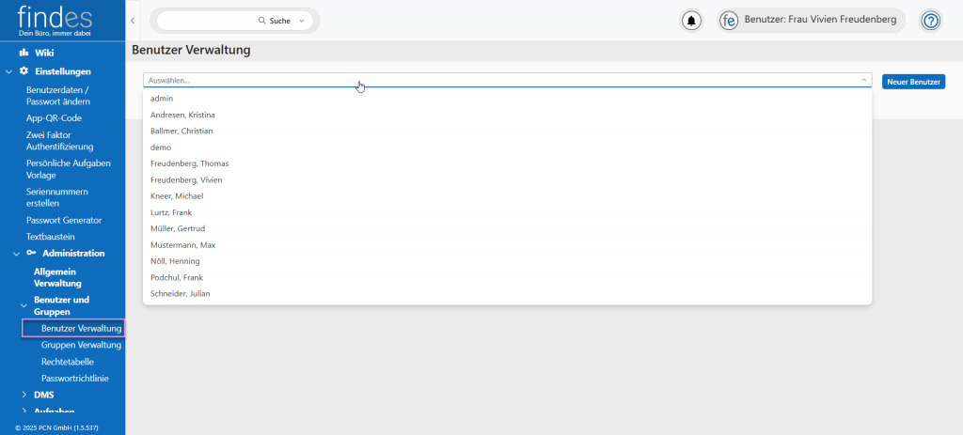Open Gruppen Verwaltung in the sidebar
This screenshot has width=963, height=435.
[x=81, y=345]
